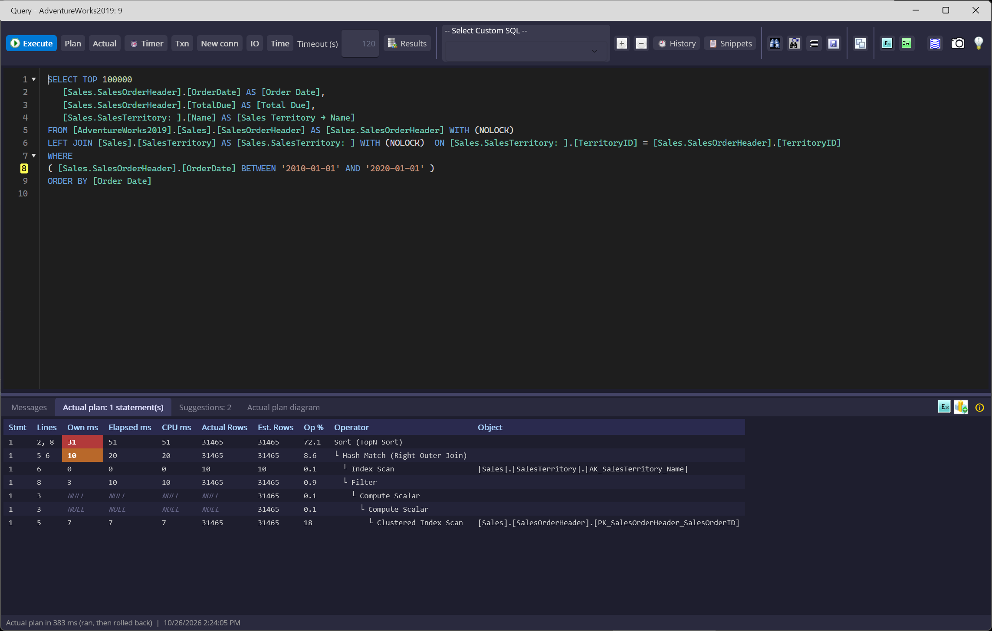Open the binoculars Find tool
This screenshot has width=992, height=631.
tap(775, 43)
